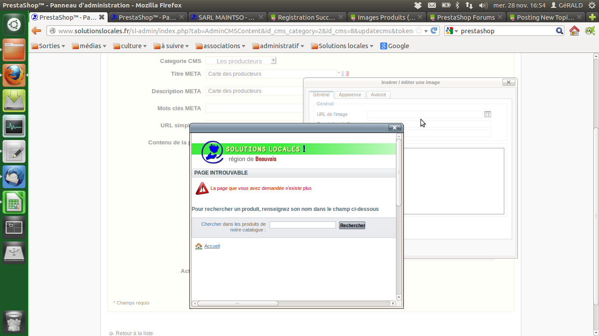Switch to the Images Produits tab
This screenshot has width=599, height=336.
[386, 17]
